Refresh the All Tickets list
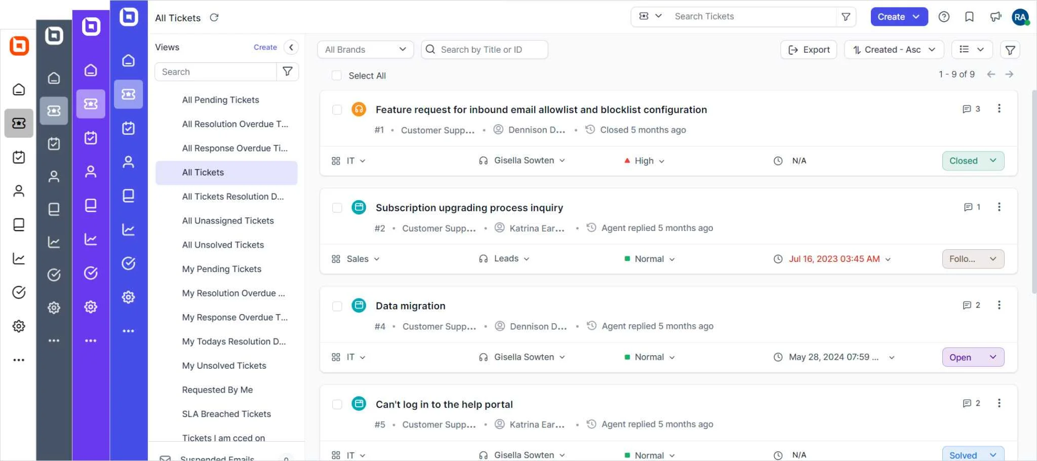The image size is (1037, 461). [x=214, y=18]
